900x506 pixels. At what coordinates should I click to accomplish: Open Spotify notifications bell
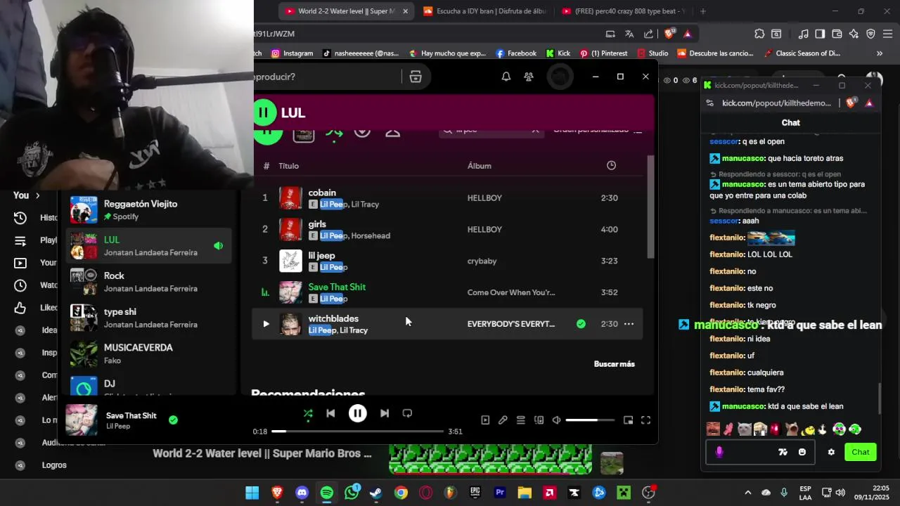click(x=506, y=77)
